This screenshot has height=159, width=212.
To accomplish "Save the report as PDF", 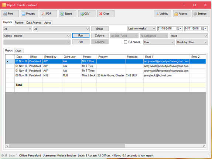I will coord(48,14).
